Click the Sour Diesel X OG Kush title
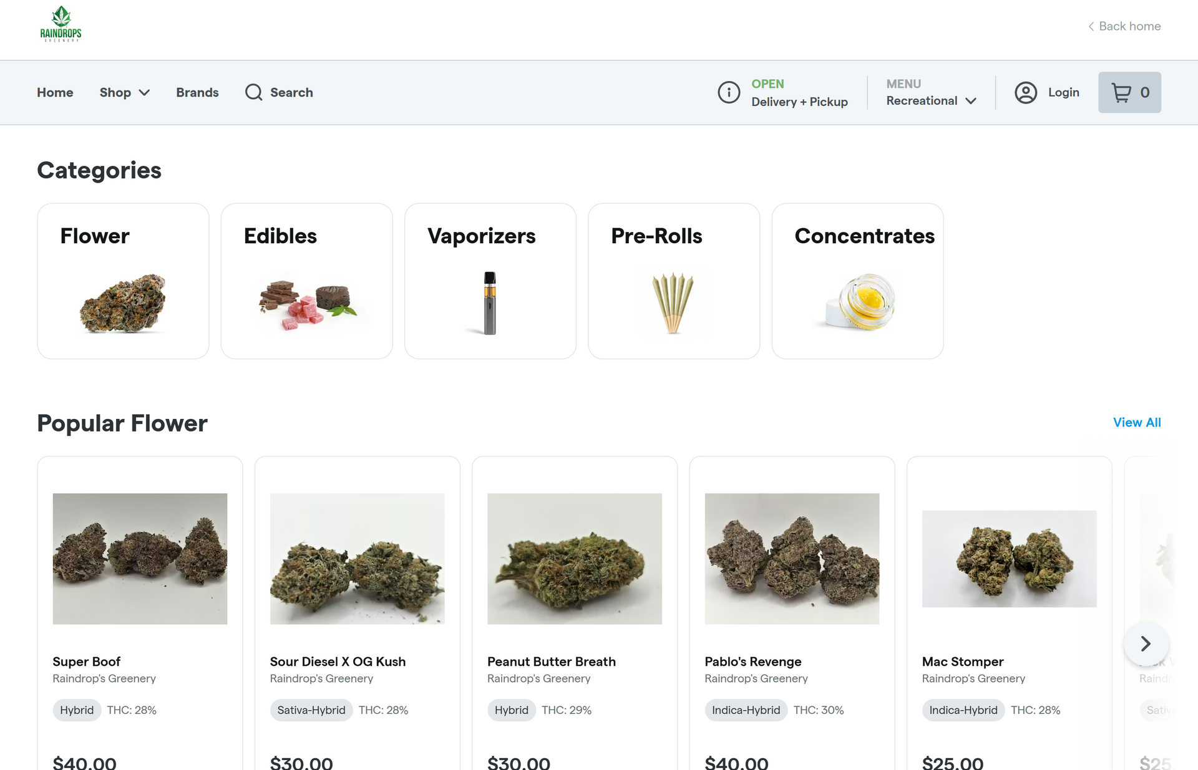The width and height of the screenshot is (1198, 770). (338, 662)
